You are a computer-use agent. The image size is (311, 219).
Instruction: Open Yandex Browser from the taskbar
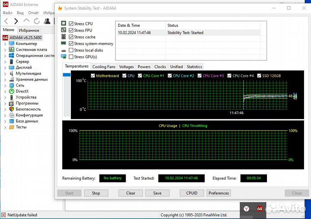coord(246,209)
